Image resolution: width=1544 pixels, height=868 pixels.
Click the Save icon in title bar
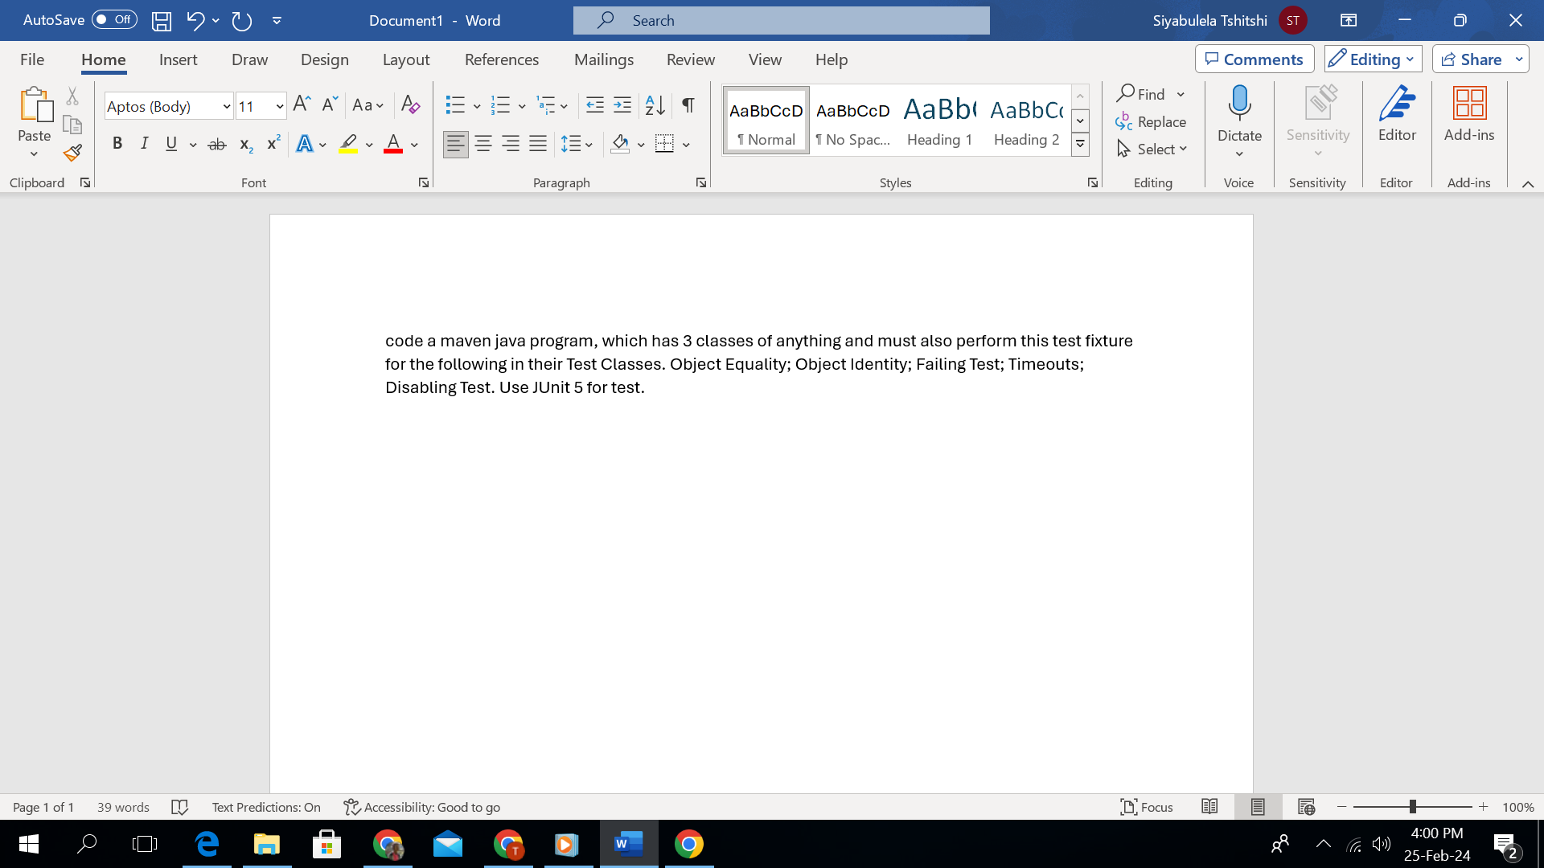click(x=162, y=21)
